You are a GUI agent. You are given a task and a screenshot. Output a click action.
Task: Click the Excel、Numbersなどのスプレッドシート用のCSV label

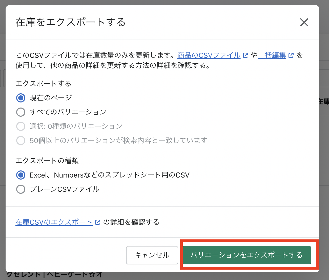click(x=109, y=175)
